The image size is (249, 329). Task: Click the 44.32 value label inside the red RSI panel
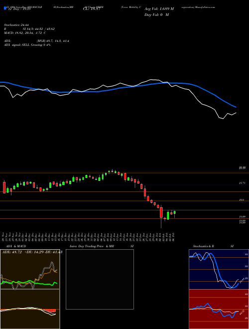(x=242, y=313)
